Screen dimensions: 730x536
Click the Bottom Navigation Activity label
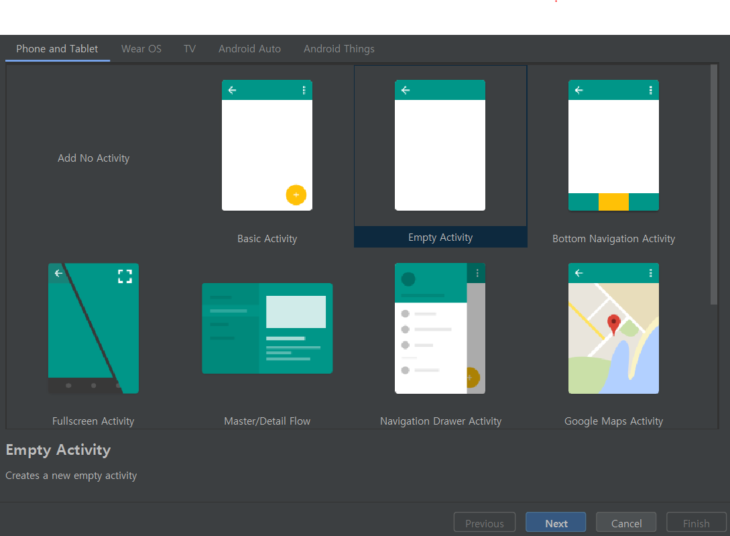613,239
